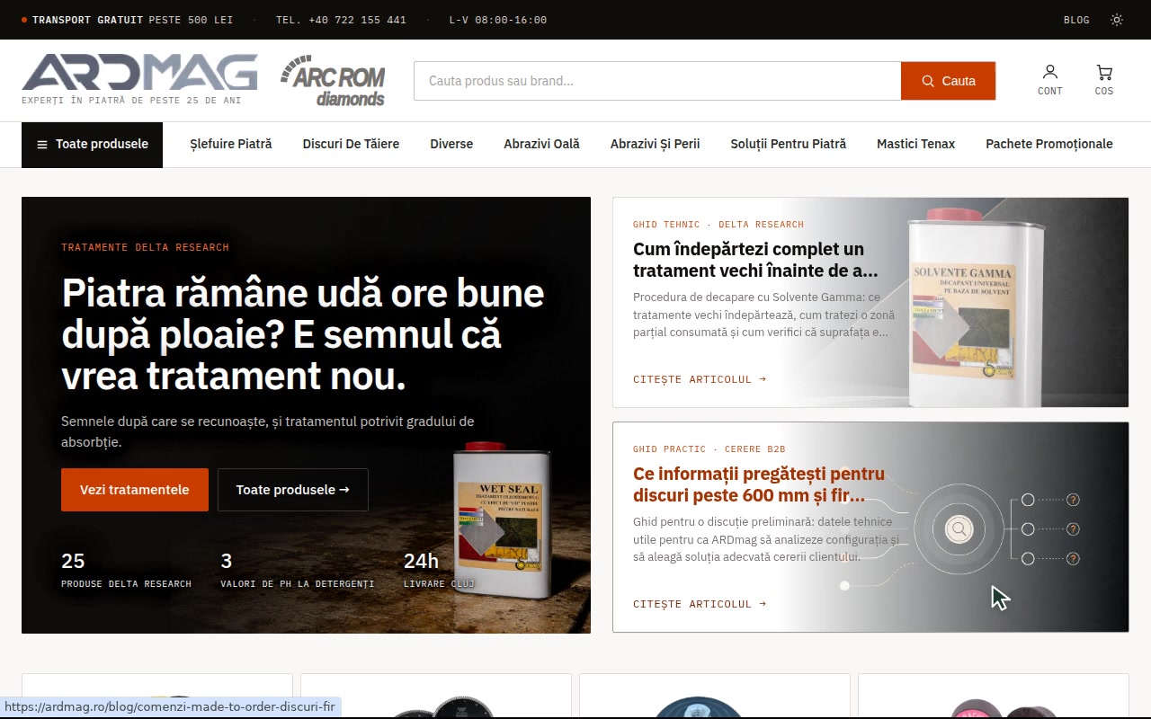This screenshot has width=1151, height=719.
Task: Open the Soluții Pentru Piatră menu
Action: click(x=788, y=144)
